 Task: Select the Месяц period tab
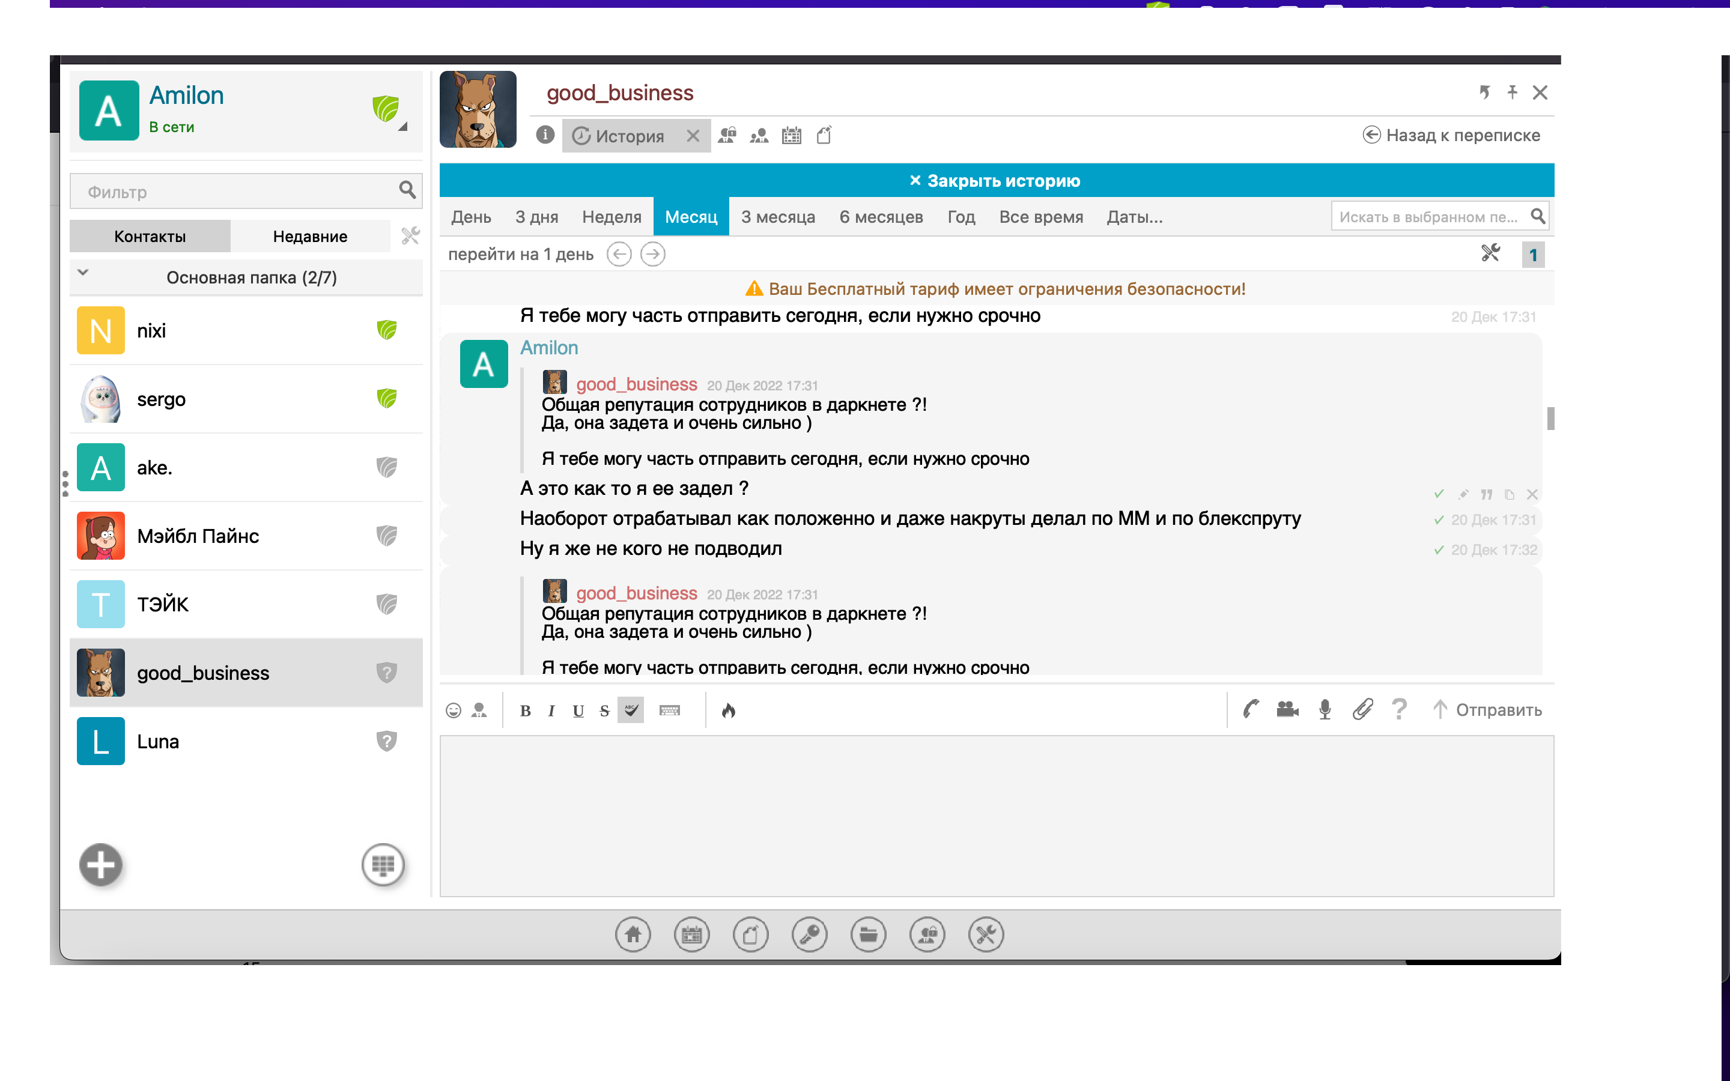point(691,217)
